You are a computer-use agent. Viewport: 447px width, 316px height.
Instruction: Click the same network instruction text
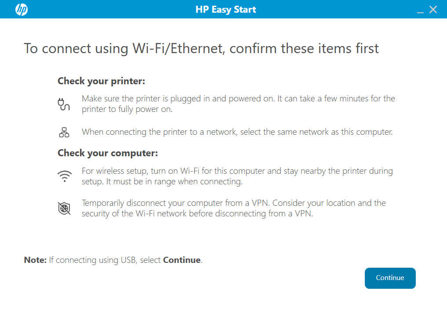[x=236, y=132]
